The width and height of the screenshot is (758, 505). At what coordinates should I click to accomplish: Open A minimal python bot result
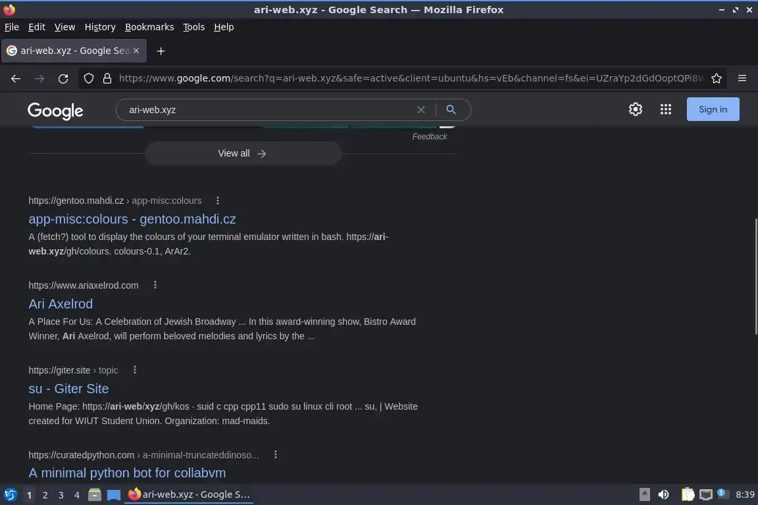click(x=127, y=473)
